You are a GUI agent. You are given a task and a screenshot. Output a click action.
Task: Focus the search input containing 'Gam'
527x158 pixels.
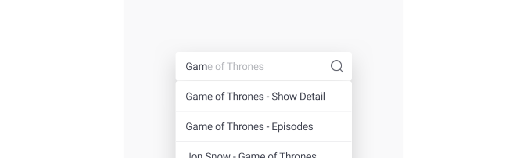[x=263, y=66]
